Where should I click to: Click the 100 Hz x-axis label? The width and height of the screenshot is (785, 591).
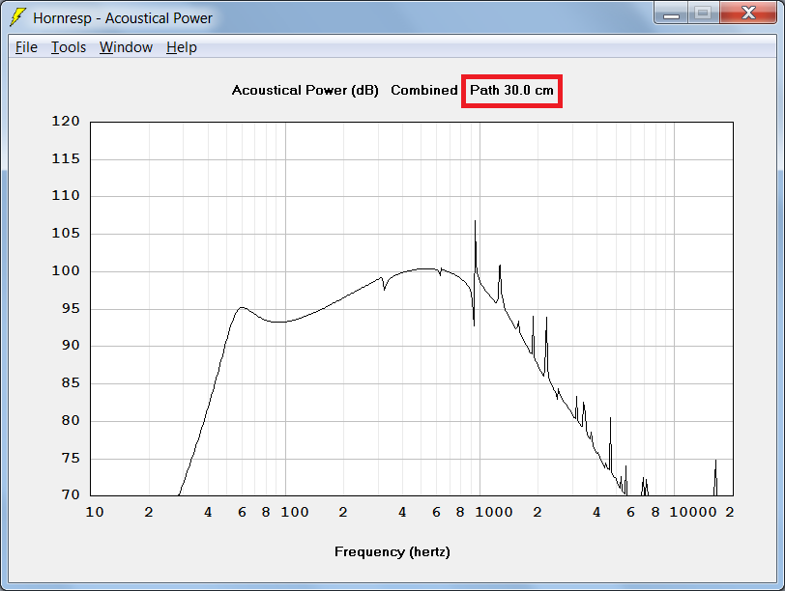pyautogui.click(x=294, y=512)
